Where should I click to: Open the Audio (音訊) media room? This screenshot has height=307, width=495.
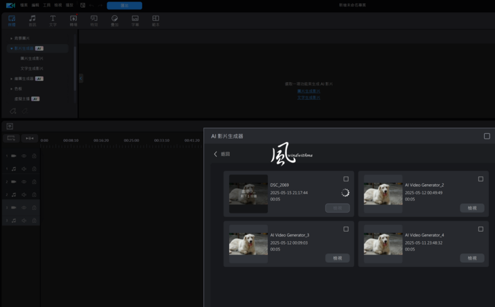pos(32,20)
